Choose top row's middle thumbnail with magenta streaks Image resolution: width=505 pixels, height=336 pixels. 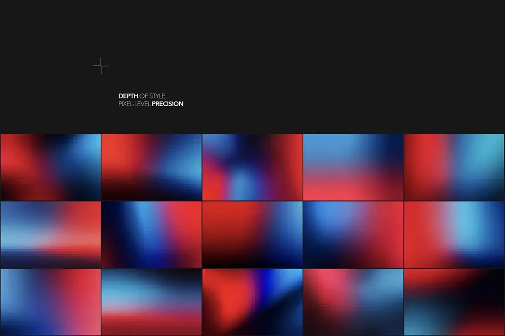pos(252,167)
